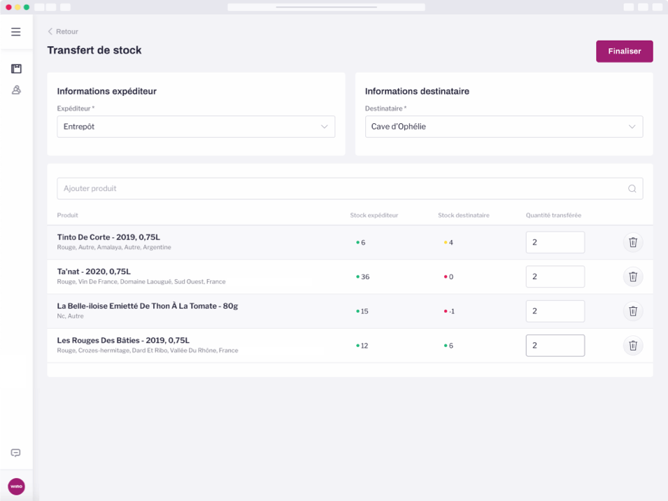Click the quantity box for La Belle-iloise
Viewport: 668px width, 501px height.
[555, 311]
